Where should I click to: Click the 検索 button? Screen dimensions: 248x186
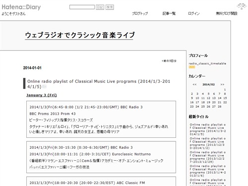[110, 7]
